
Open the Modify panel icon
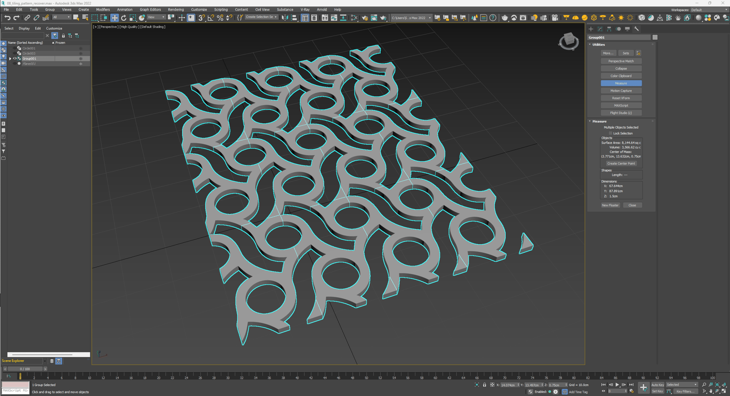point(600,29)
